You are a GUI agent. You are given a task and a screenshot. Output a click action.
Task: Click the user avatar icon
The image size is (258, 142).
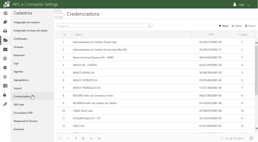click(234, 5)
